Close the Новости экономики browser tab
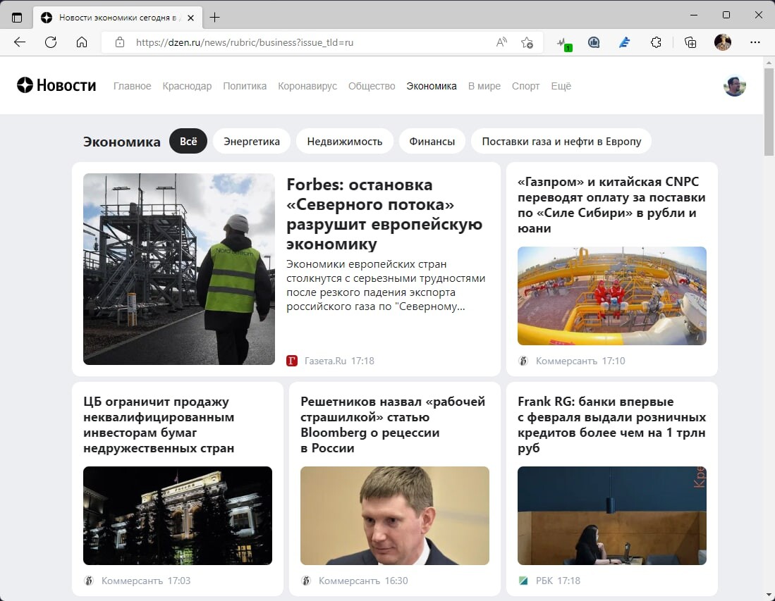The height and width of the screenshot is (601, 775). click(191, 18)
